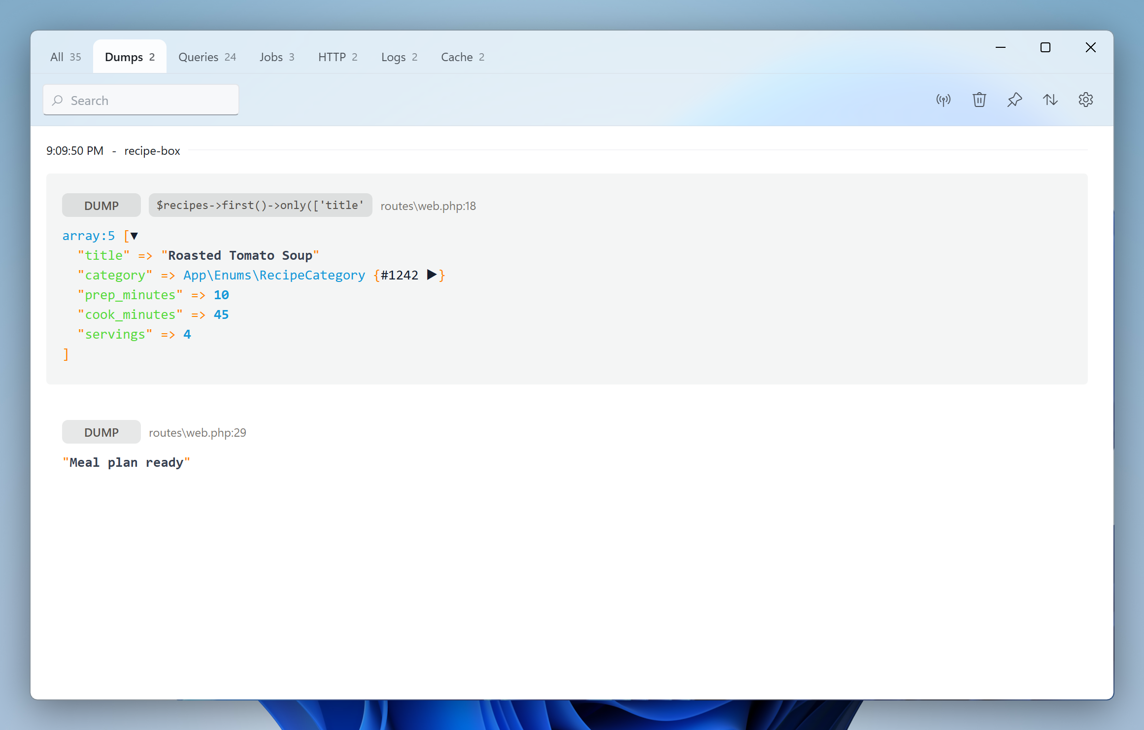Open source link routes\web.php:29
This screenshot has height=730, width=1144.
[198, 433]
